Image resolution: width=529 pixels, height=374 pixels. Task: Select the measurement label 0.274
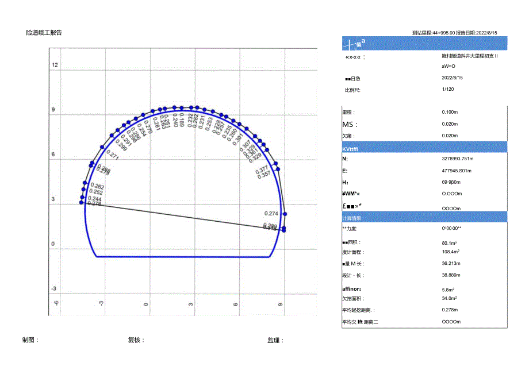coord(271,214)
